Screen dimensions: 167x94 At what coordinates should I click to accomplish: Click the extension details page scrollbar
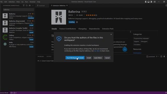(130, 32)
